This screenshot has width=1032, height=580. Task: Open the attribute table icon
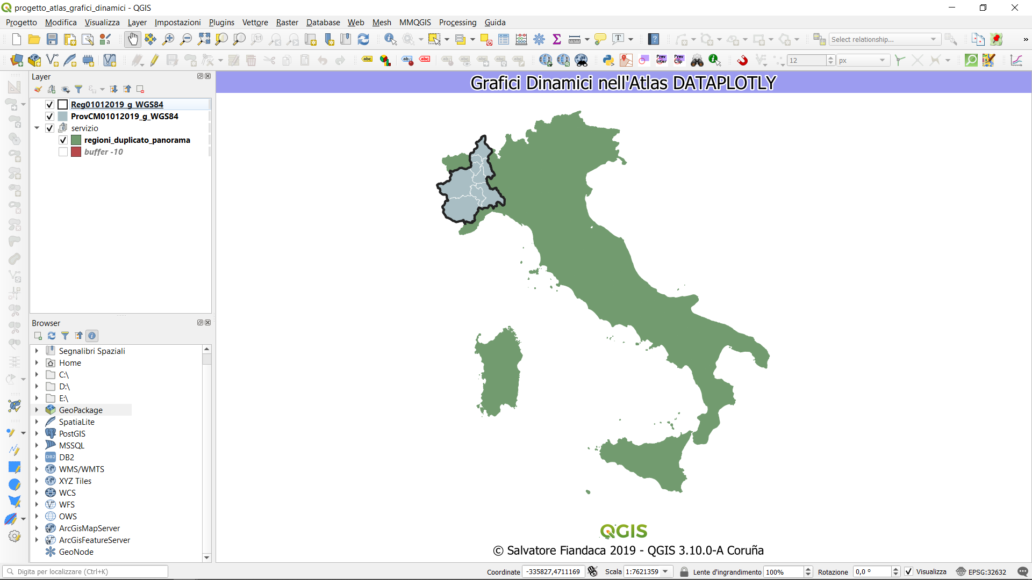click(504, 39)
